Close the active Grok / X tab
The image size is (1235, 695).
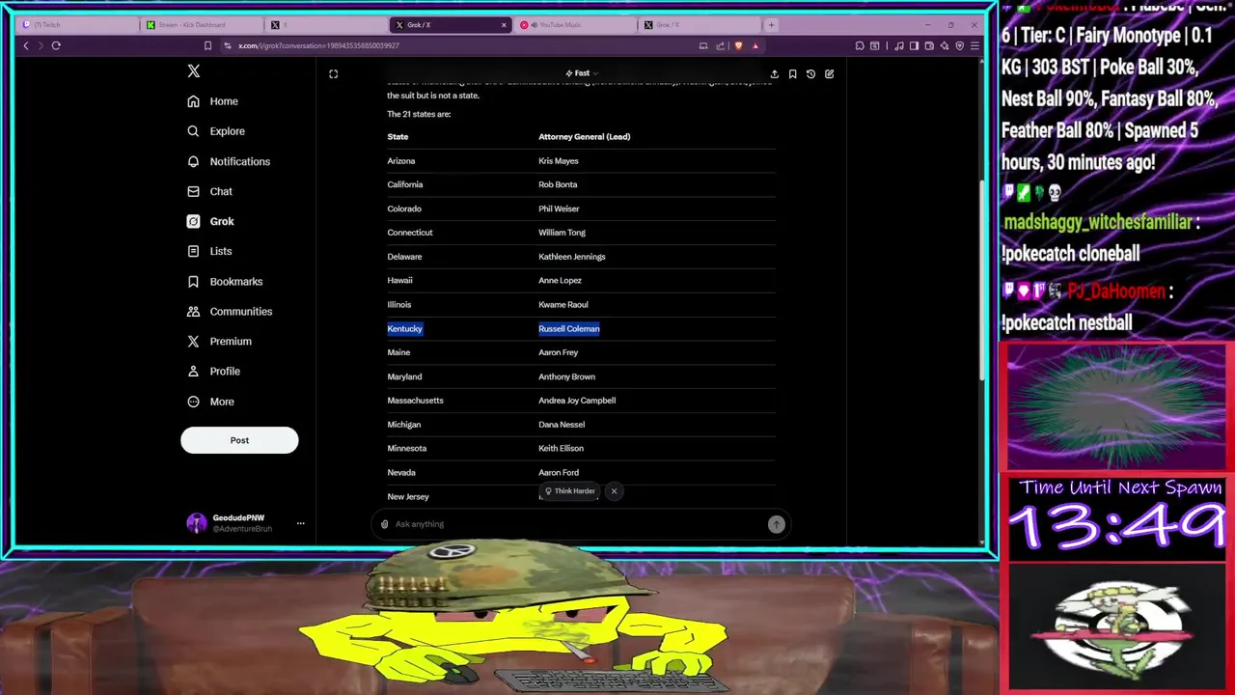[503, 25]
